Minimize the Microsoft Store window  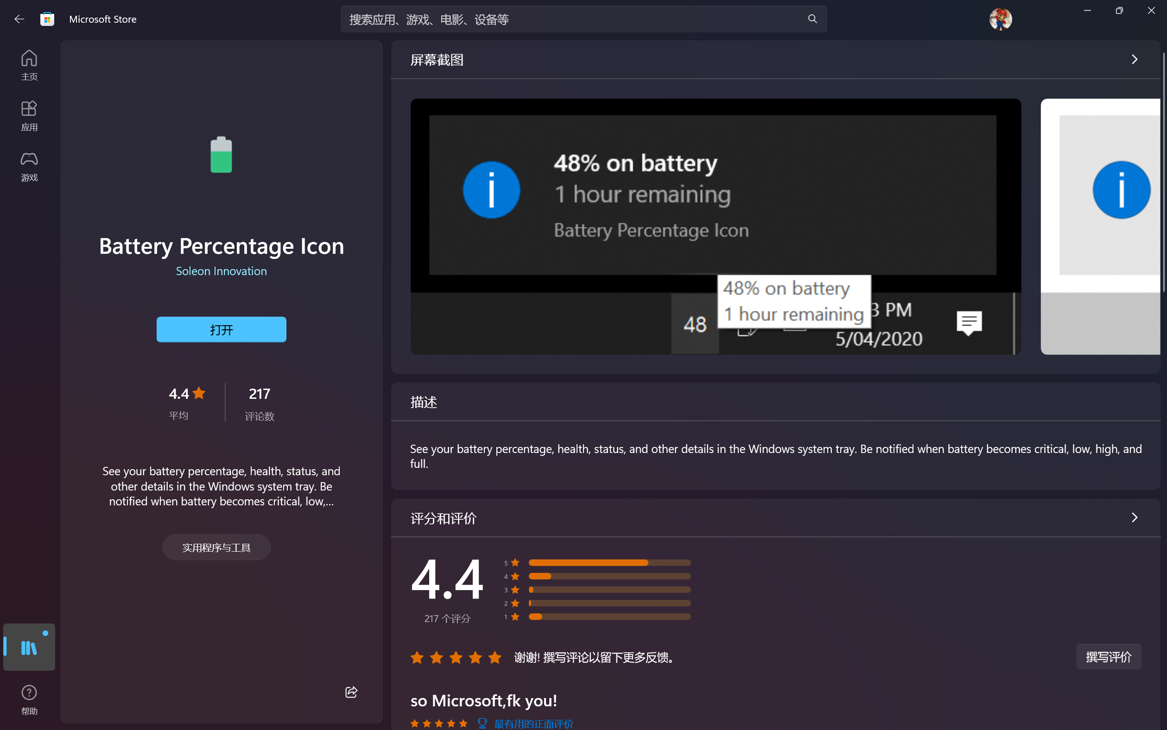pyautogui.click(x=1087, y=11)
